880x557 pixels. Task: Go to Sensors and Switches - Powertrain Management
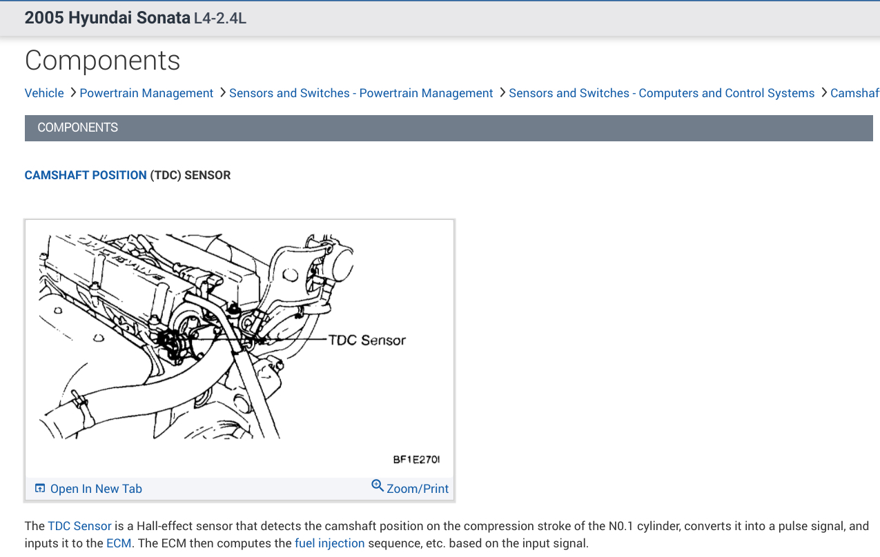click(x=361, y=93)
